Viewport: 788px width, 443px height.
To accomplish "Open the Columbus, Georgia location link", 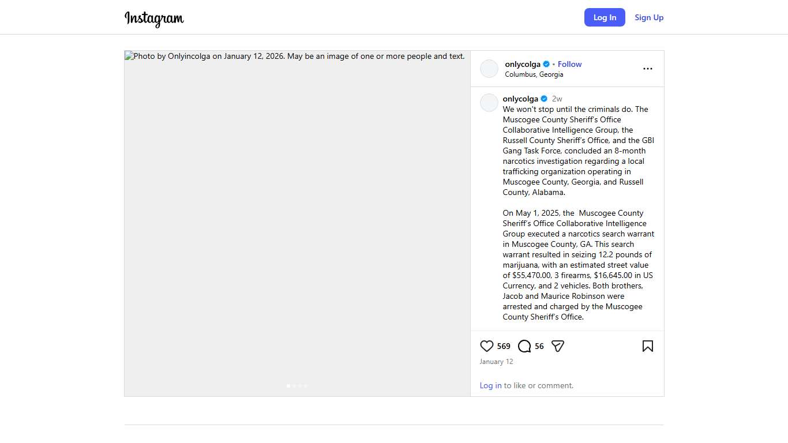I will (534, 74).
